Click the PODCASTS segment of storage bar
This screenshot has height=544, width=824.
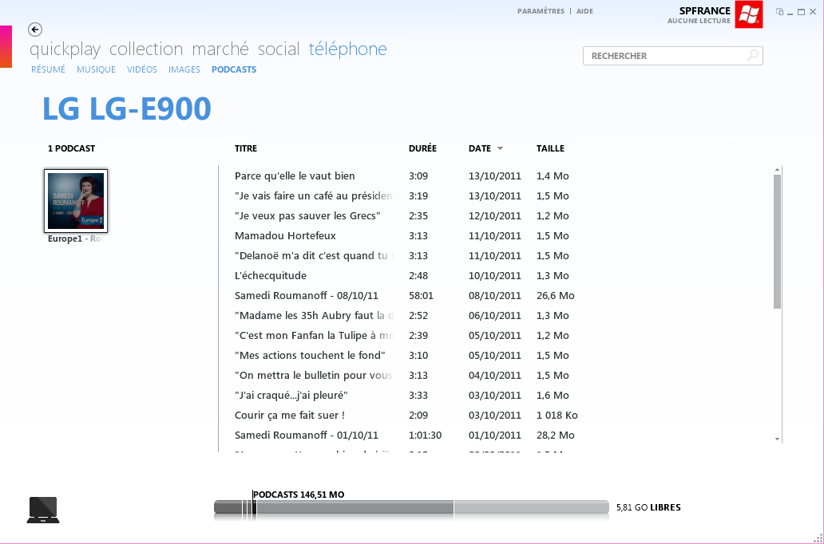pyautogui.click(x=255, y=507)
